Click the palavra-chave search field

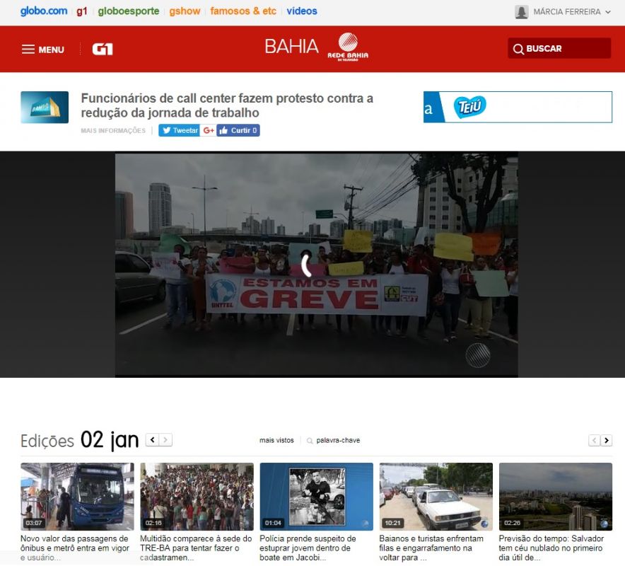[x=338, y=440]
